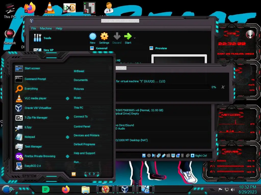Open Pictures in start menu
The height and width of the screenshot is (195, 261).
click(x=79, y=89)
